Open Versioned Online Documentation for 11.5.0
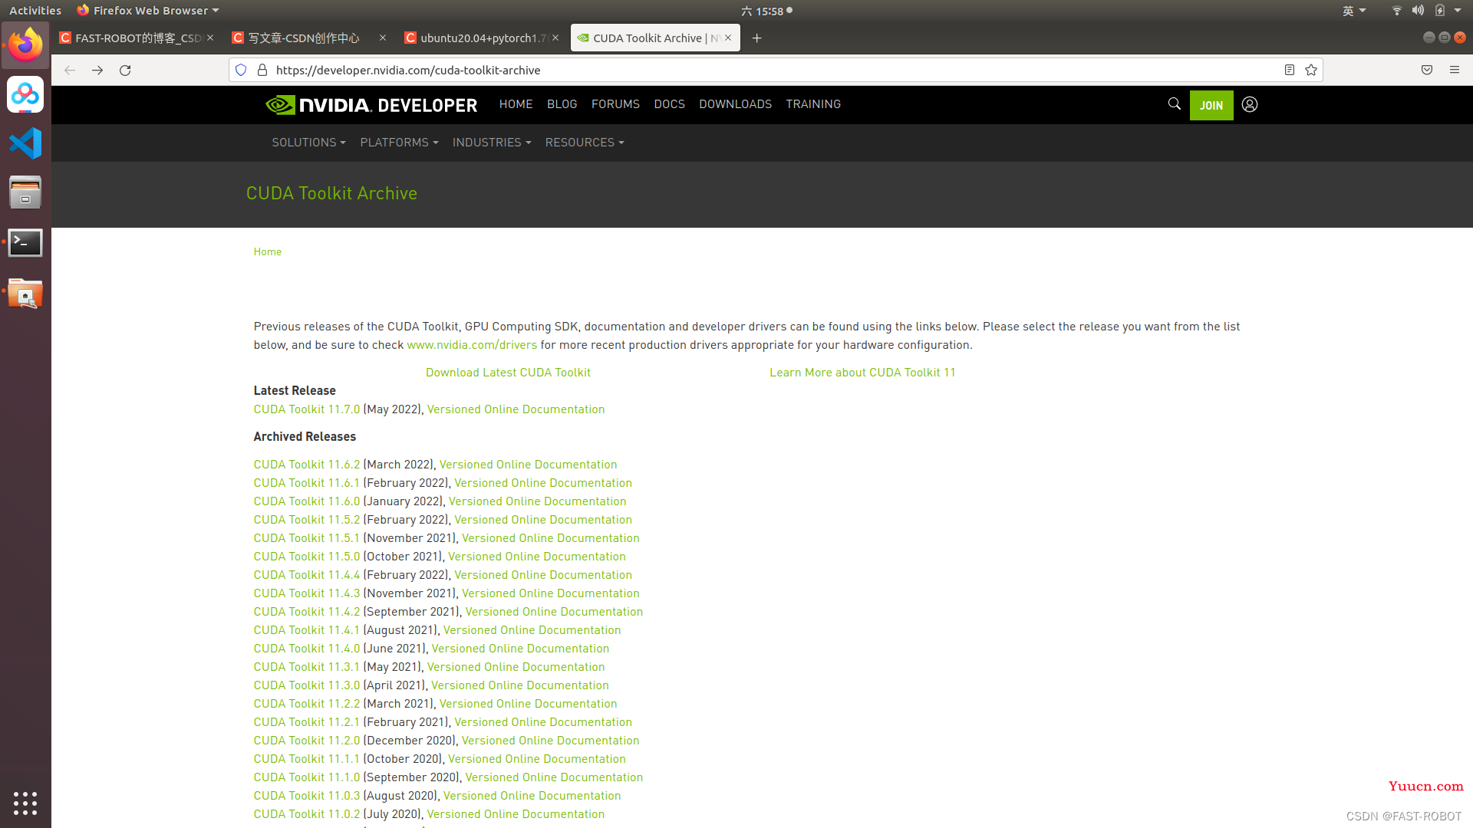The image size is (1473, 828). 536,557
